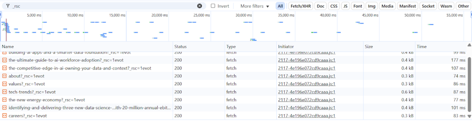Open the More filters dropdown
This screenshot has width=472, height=121.
pyautogui.click(x=255, y=6)
